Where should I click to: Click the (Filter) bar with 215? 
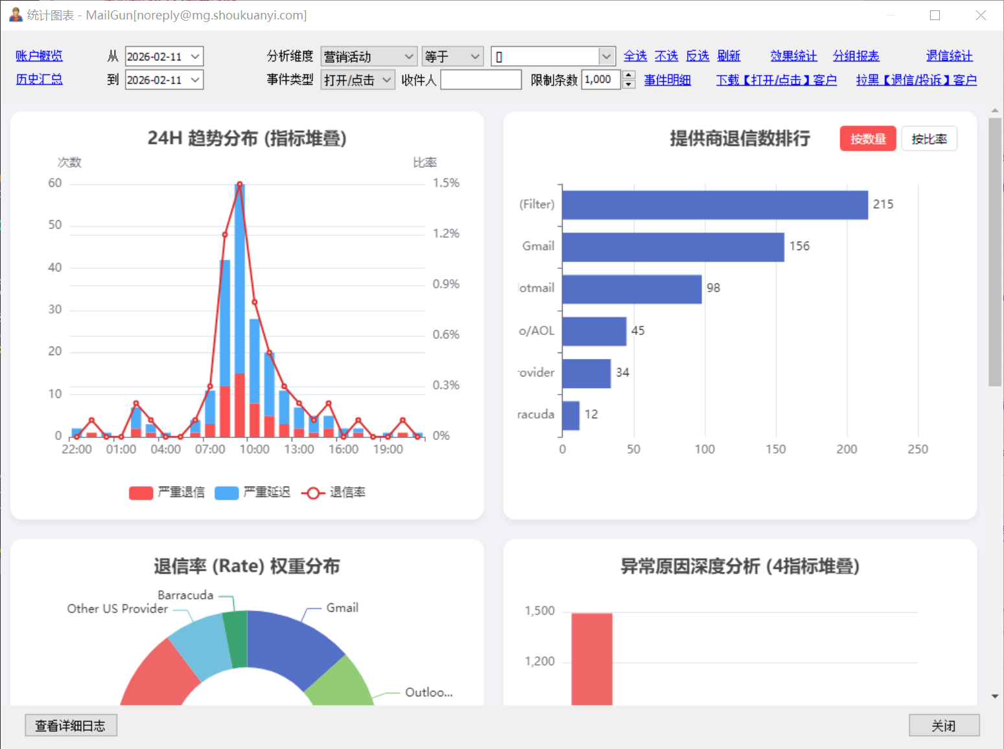click(714, 205)
